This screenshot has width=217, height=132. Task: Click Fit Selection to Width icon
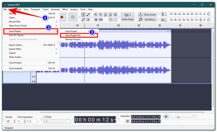106,15
